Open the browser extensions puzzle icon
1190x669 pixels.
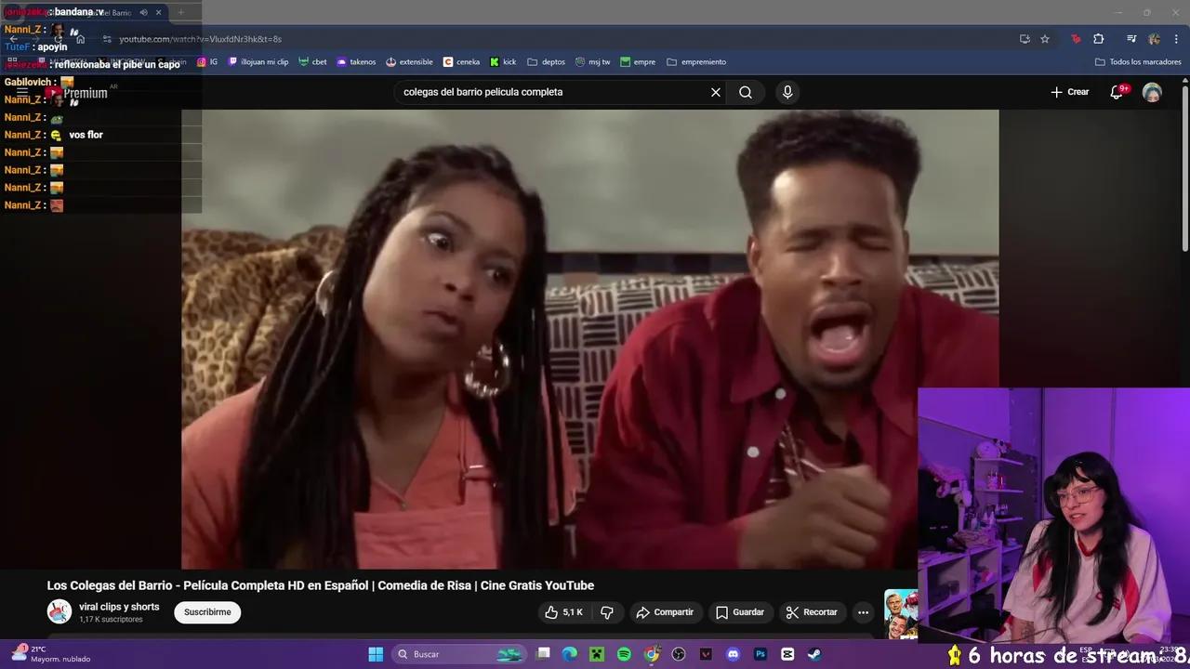tap(1098, 39)
